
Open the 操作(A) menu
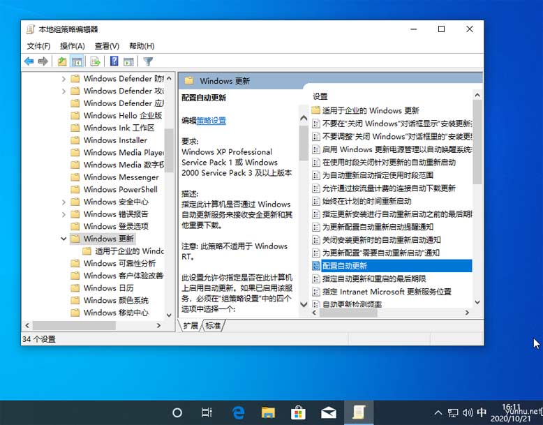[x=73, y=46]
